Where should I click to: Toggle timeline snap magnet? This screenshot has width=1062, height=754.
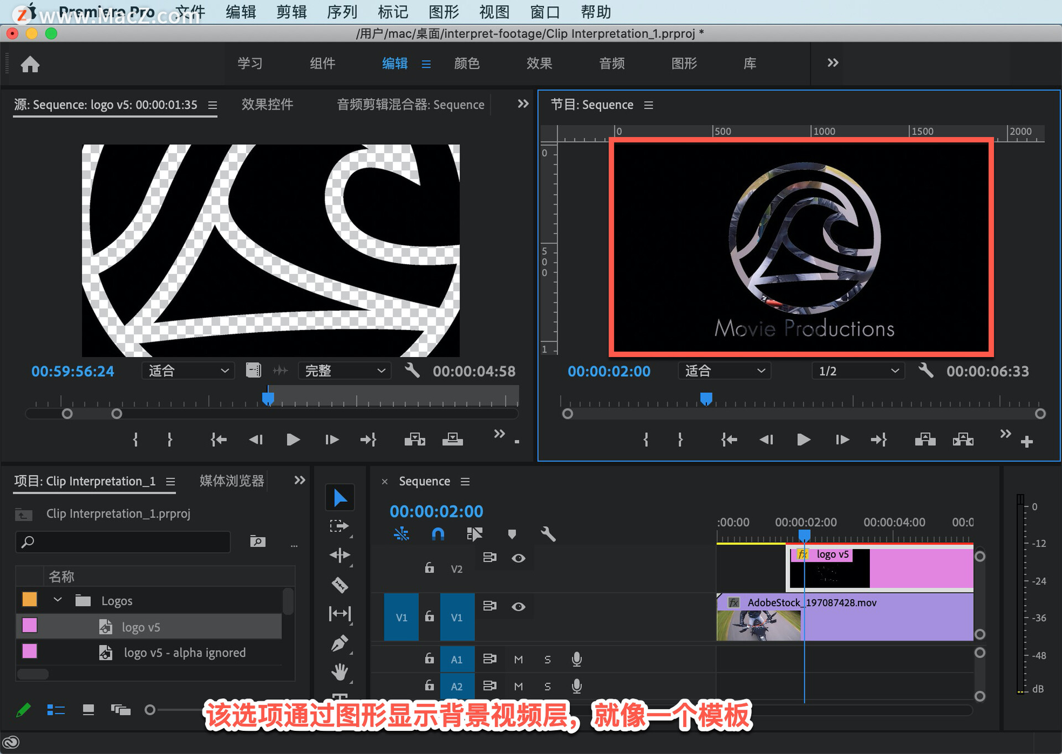438,534
